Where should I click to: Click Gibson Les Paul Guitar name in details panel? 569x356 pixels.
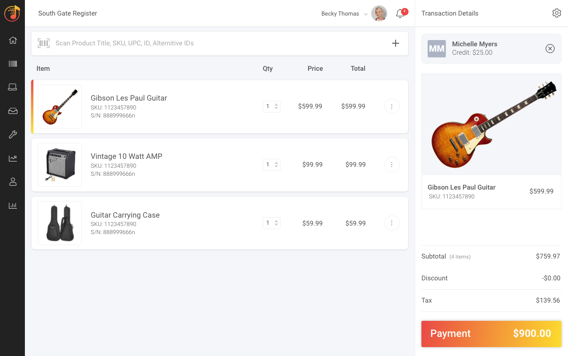(461, 187)
